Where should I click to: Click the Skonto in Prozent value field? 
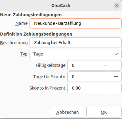click(84, 88)
